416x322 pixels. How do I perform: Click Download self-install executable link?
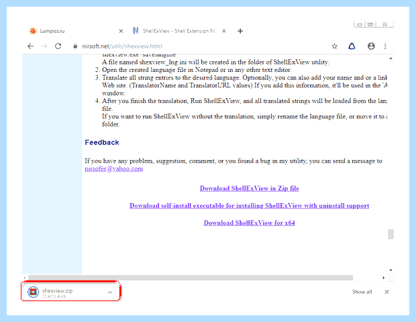click(x=250, y=206)
